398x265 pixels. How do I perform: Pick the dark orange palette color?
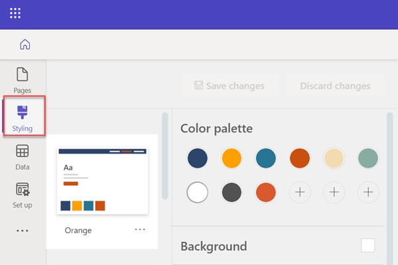click(x=300, y=158)
